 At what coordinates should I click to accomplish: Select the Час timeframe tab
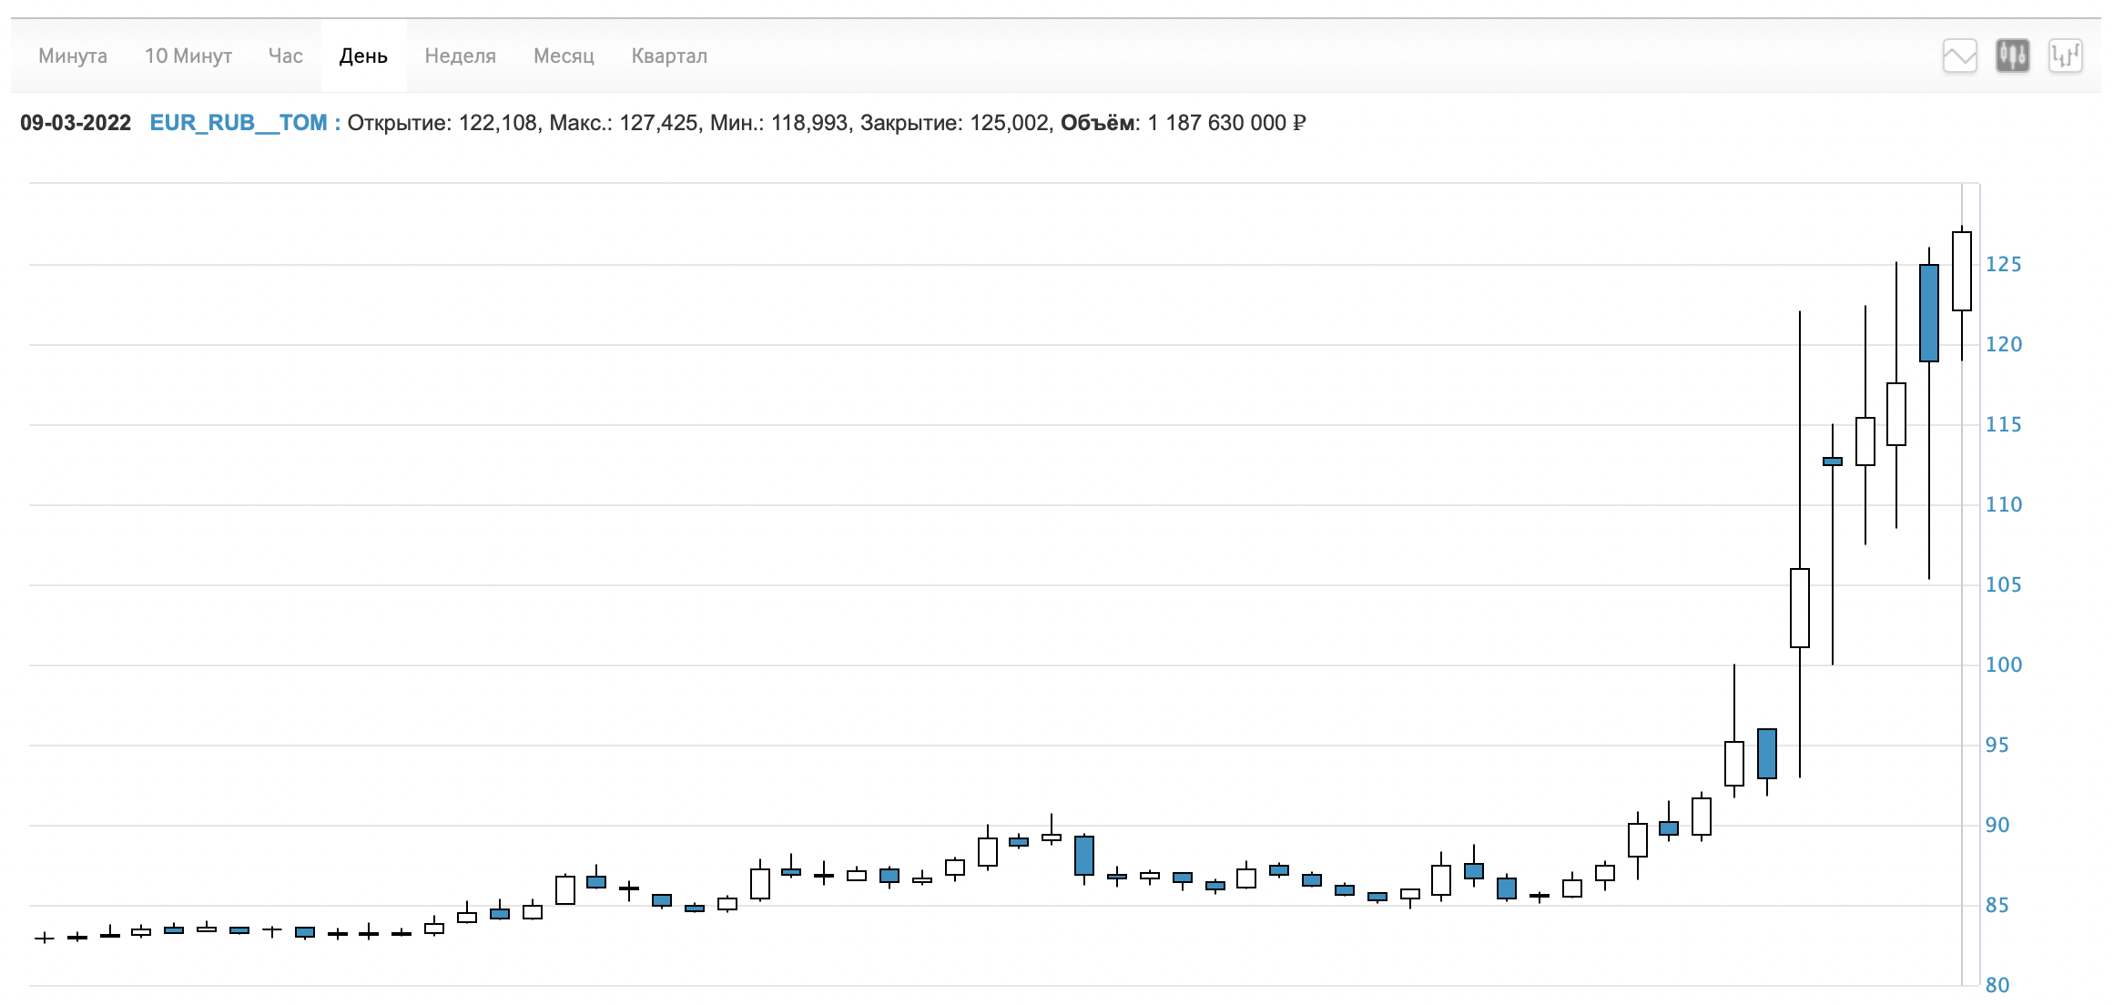[x=285, y=56]
